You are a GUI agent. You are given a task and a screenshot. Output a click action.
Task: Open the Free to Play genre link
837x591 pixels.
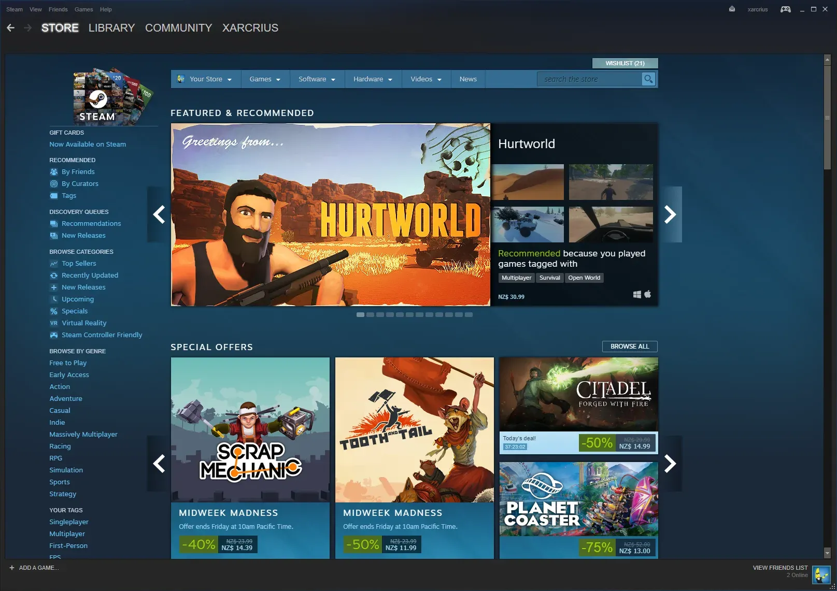[x=68, y=363]
